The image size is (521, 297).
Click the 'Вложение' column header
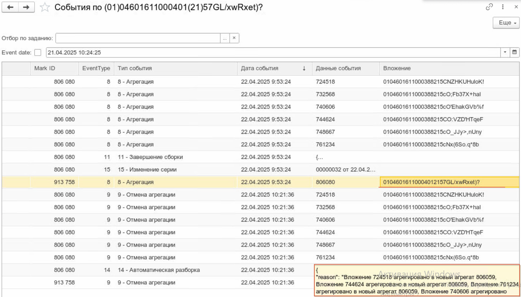point(449,68)
